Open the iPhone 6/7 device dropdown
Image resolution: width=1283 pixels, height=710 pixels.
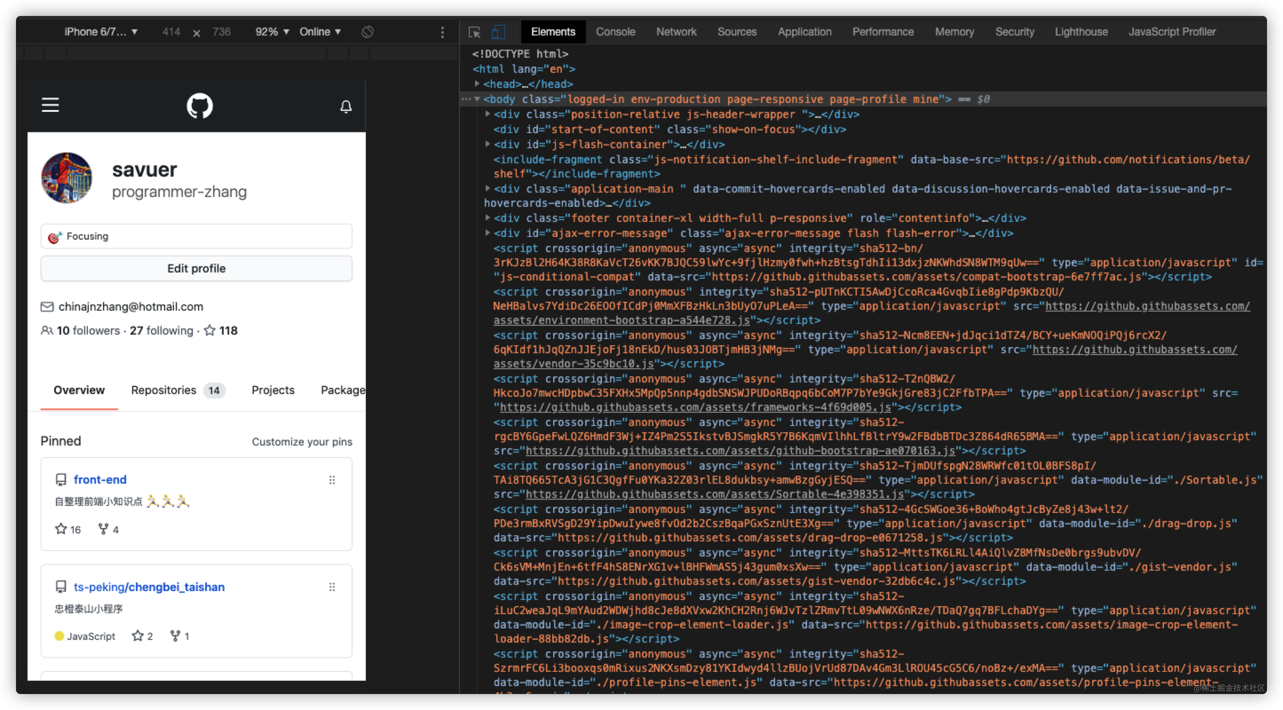point(101,32)
